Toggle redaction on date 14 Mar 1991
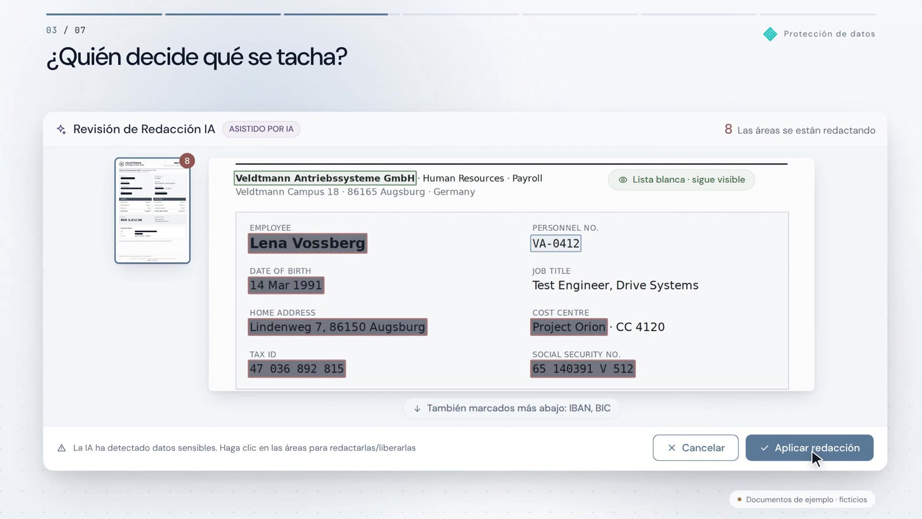Screen dimensions: 922x519 (x=286, y=285)
